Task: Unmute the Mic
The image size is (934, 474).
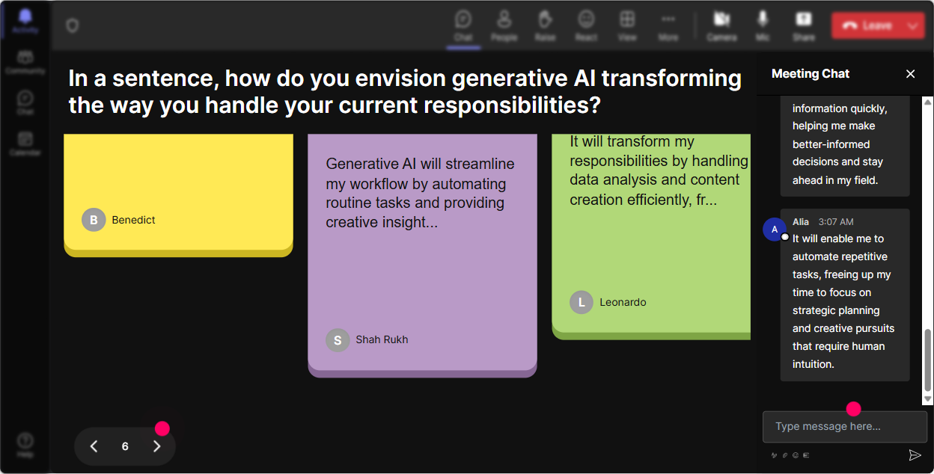Action: coord(763,25)
